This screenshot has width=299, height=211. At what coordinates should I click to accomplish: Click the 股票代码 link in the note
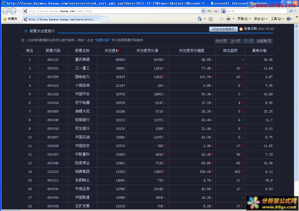click(102, 40)
